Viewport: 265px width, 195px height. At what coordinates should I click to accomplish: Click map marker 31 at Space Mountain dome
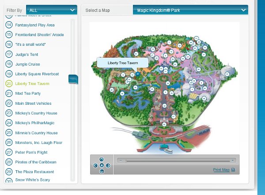[x=227, y=74]
